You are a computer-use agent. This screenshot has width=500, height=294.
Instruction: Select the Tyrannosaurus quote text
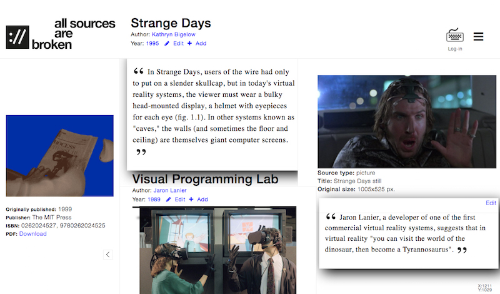click(x=405, y=233)
